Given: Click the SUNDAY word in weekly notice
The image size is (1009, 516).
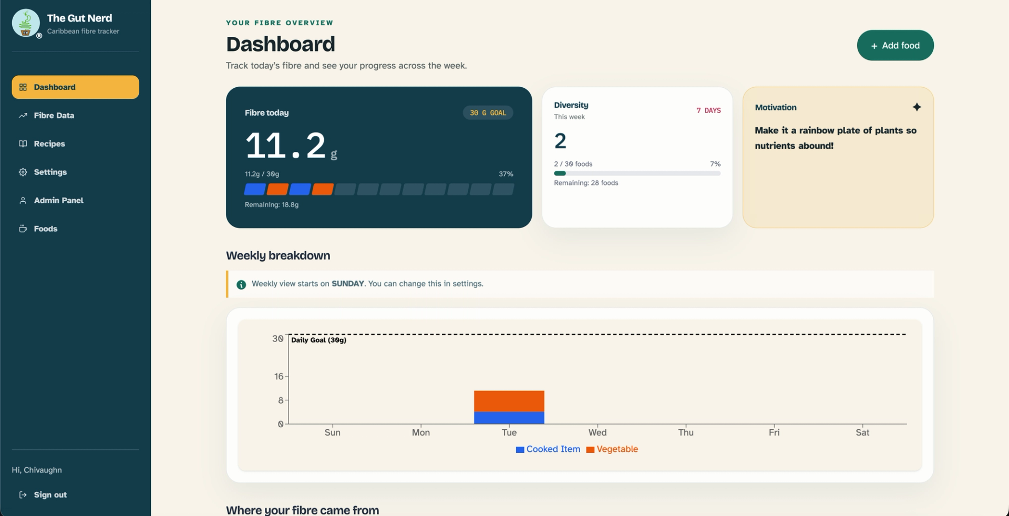Looking at the screenshot, I should tap(348, 284).
